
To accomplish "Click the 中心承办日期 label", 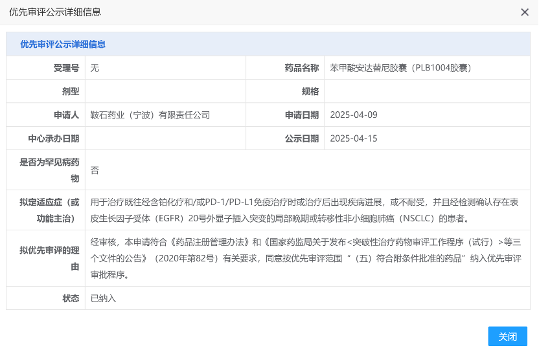I will [x=54, y=138].
